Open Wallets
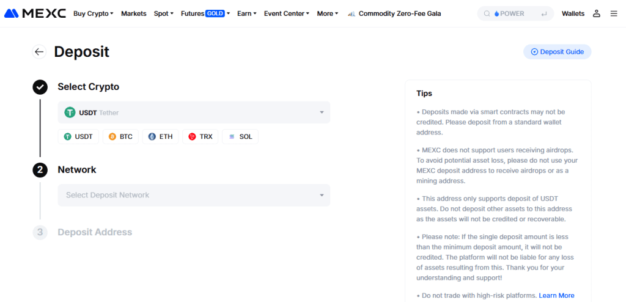Viewport: 626px width, 302px height. [x=573, y=13]
